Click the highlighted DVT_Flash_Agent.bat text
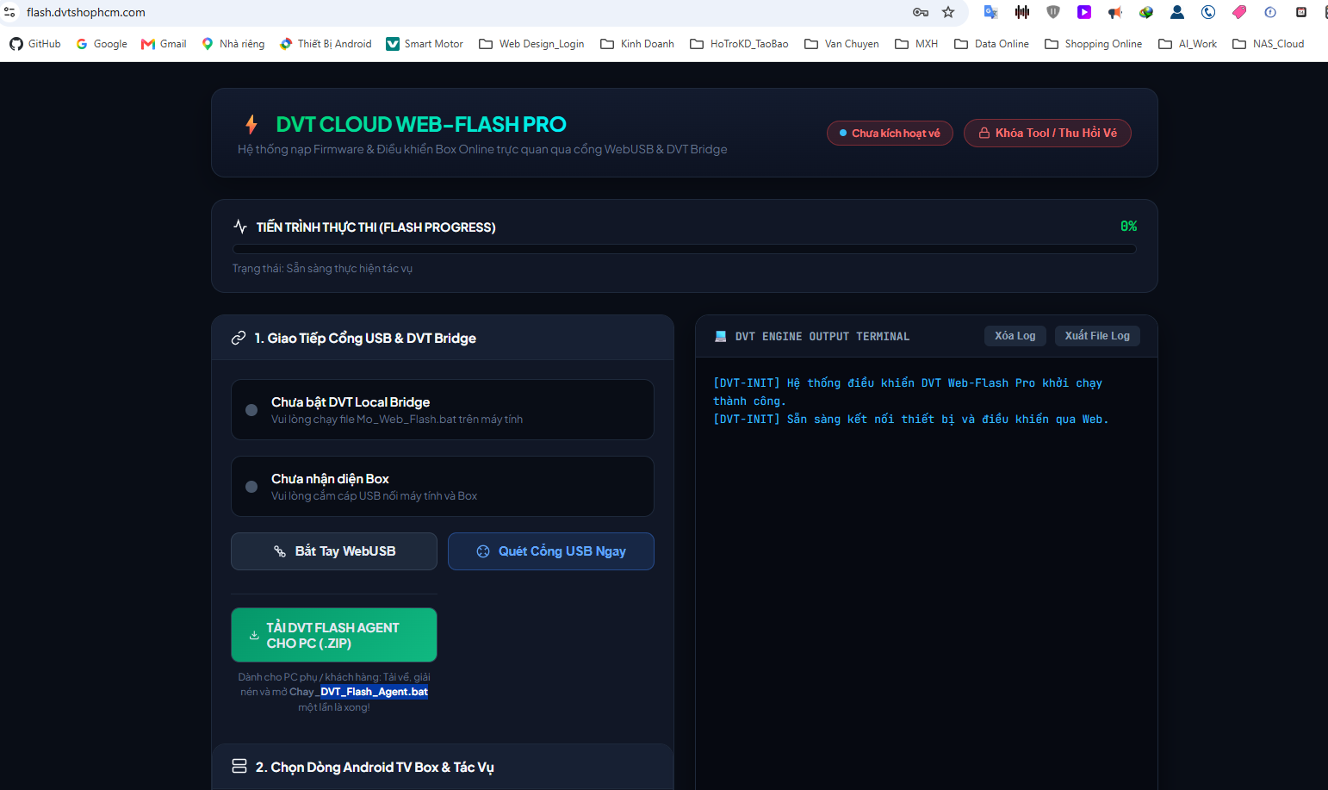 (x=374, y=692)
